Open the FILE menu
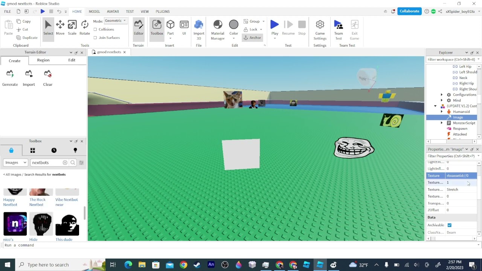This screenshot has width=482, height=271. [x=8, y=11]
